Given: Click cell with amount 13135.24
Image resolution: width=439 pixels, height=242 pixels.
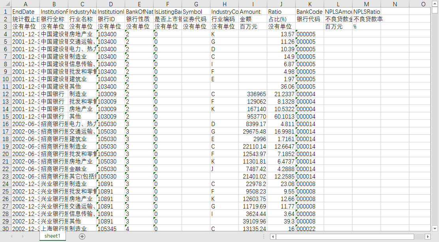Looking at the screenshot, I should tap(253, 229).
